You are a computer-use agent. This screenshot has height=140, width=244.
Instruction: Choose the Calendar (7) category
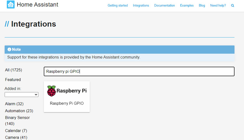[16, 131]
